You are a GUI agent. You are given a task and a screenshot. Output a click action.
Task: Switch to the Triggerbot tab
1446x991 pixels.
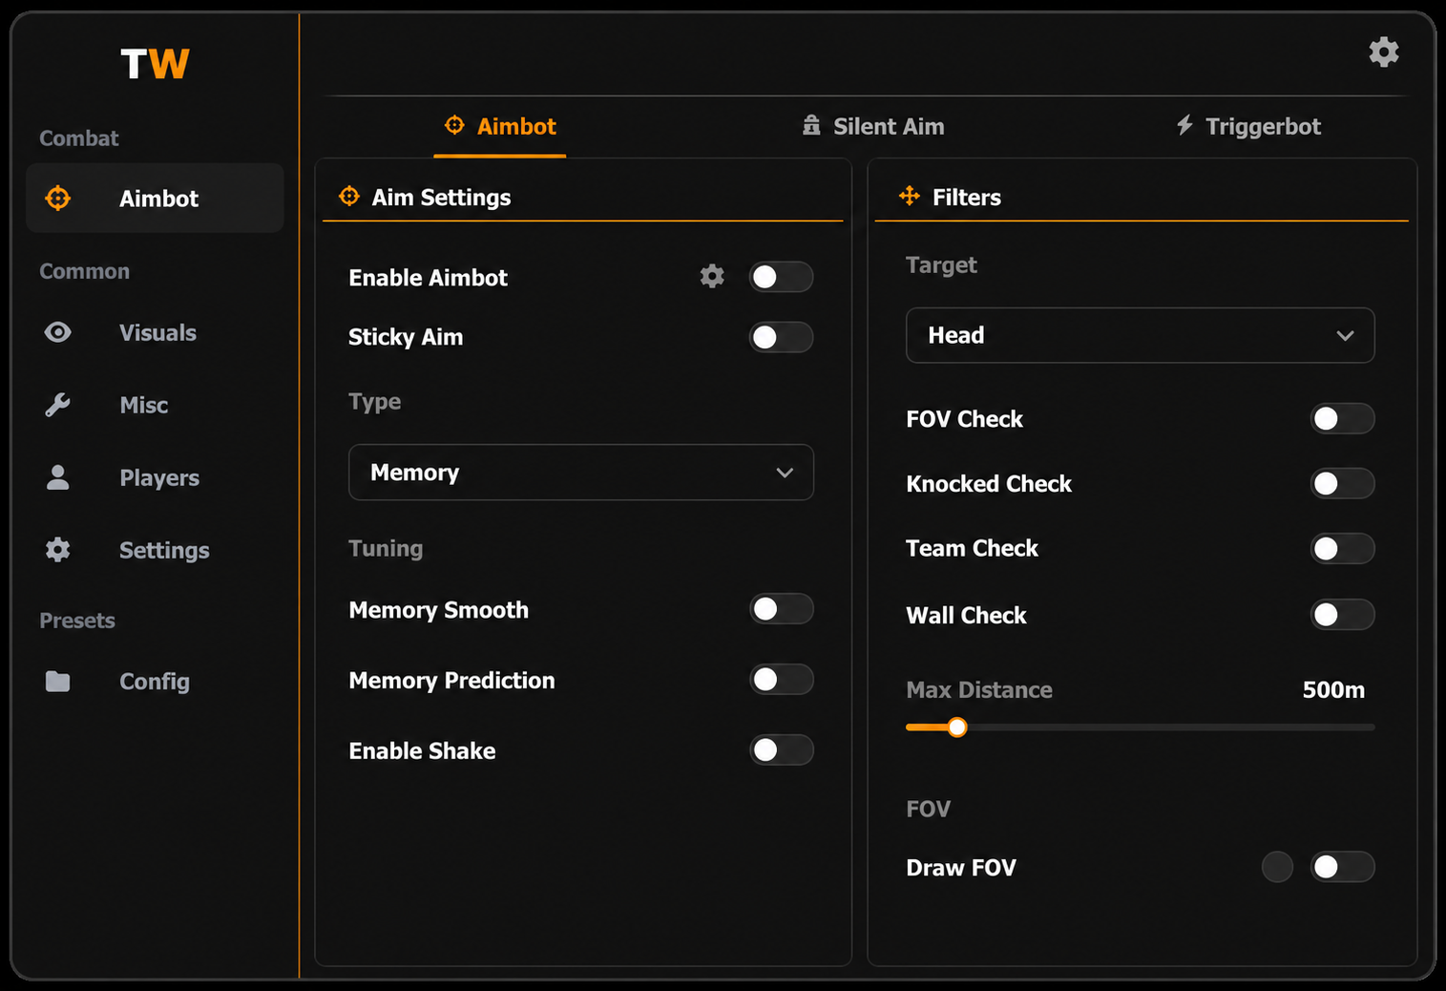[x=1248, y=126]
